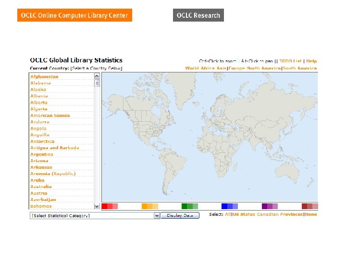This screenshot has height=259, width=346.
Task: Click the country list scrollbar thumb
Action: 97,83
